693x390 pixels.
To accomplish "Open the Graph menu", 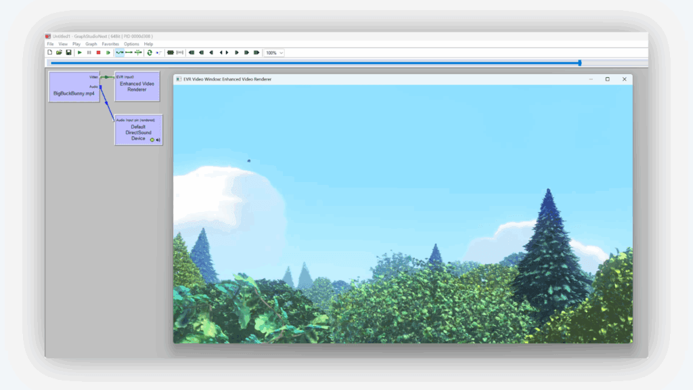I will click(91, 43).
